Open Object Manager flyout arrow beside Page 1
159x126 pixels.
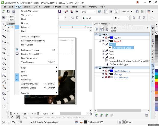[x=148, y=28]
